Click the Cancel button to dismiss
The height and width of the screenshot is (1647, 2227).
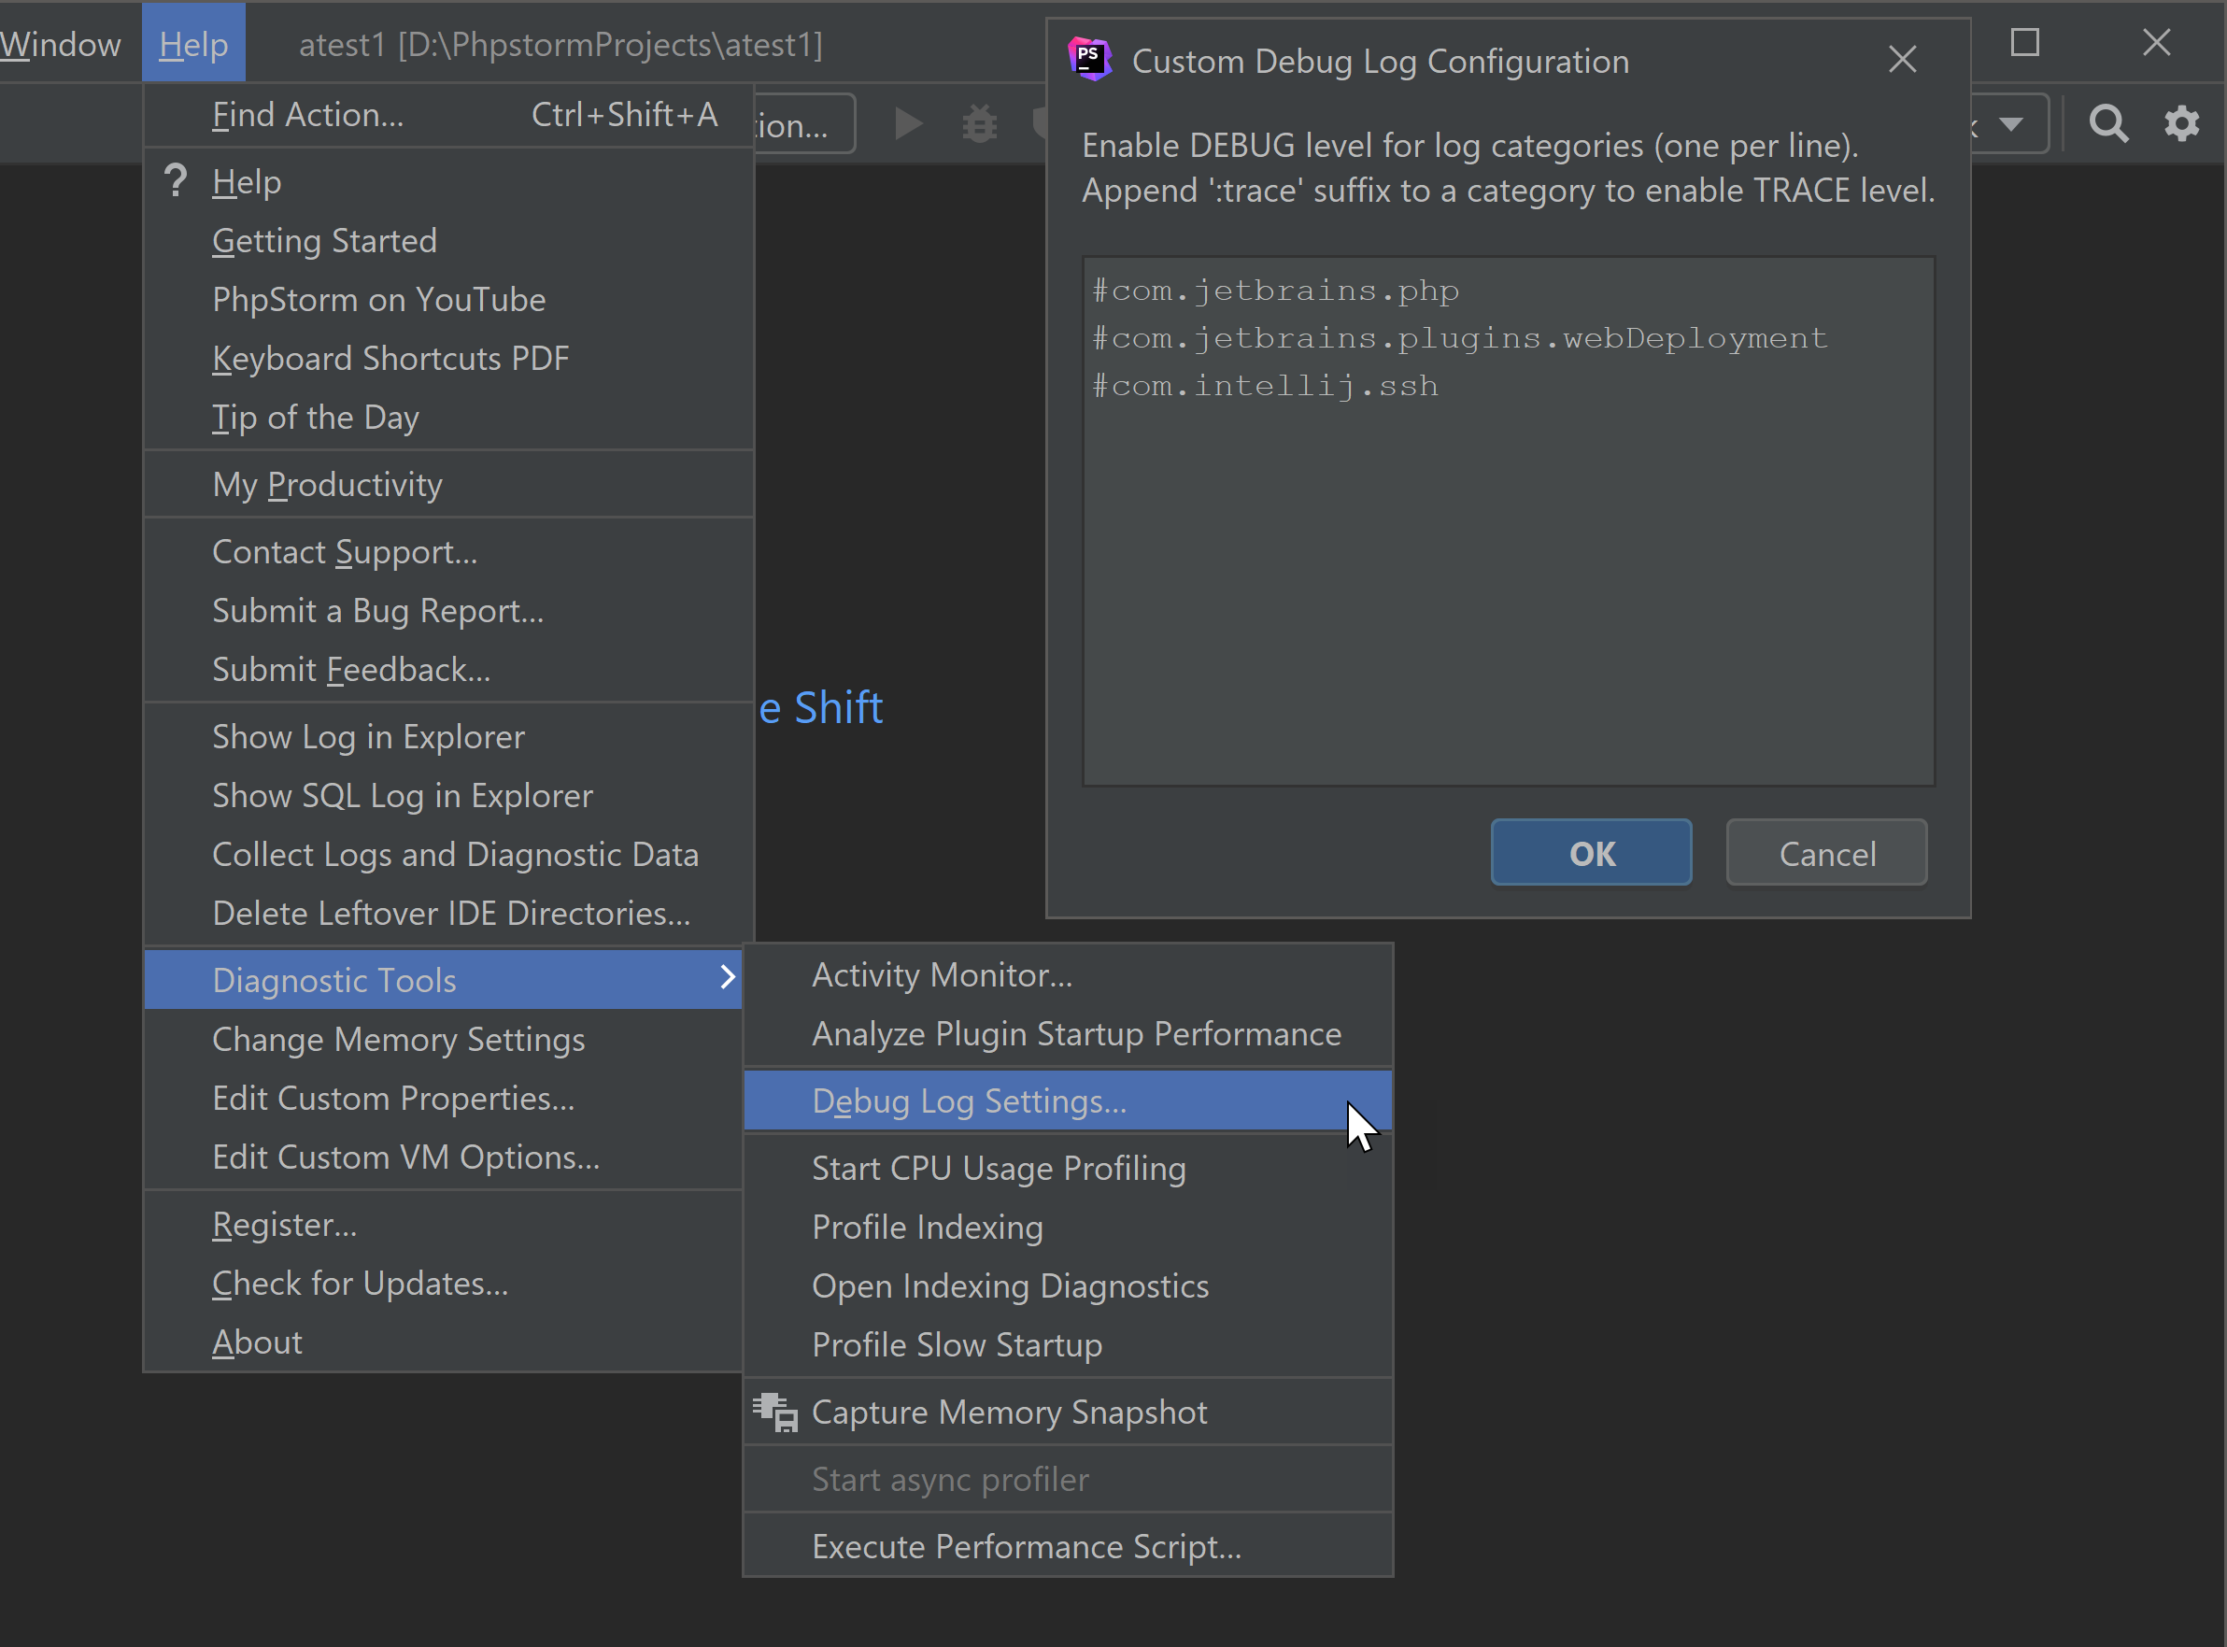click(x=1829, y=853)
